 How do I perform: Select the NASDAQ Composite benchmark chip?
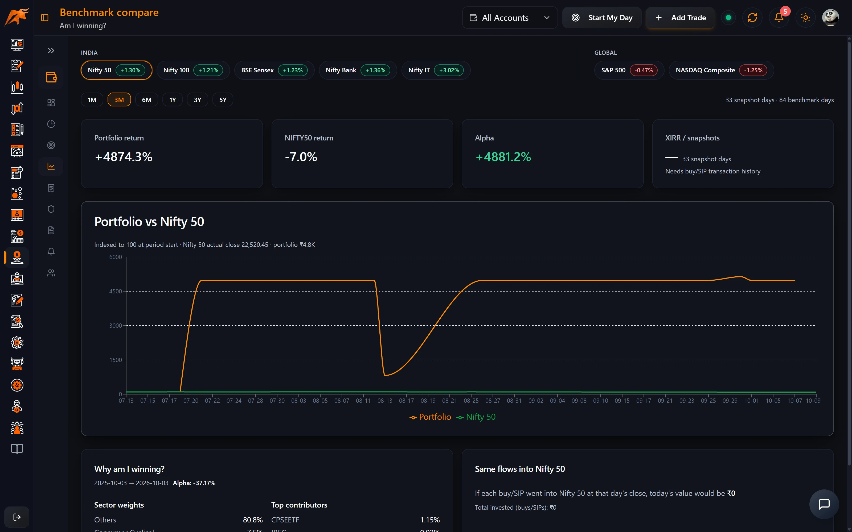coord(721,70)
